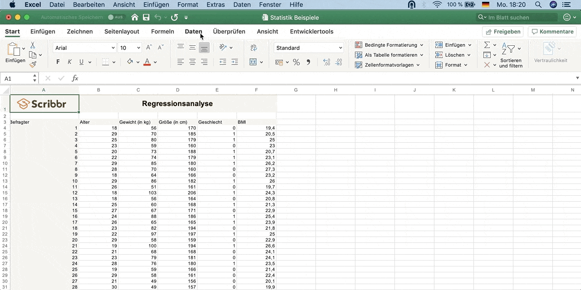The height and width of the screenshot is (290, 581).
Task: Save the workbook with the floppy disk icon
Action: point(146,17)
